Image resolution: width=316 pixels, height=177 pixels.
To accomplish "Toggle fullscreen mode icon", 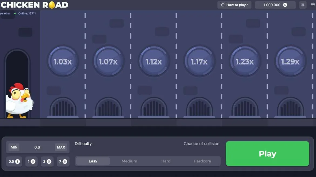I will [x=303, y=5].
